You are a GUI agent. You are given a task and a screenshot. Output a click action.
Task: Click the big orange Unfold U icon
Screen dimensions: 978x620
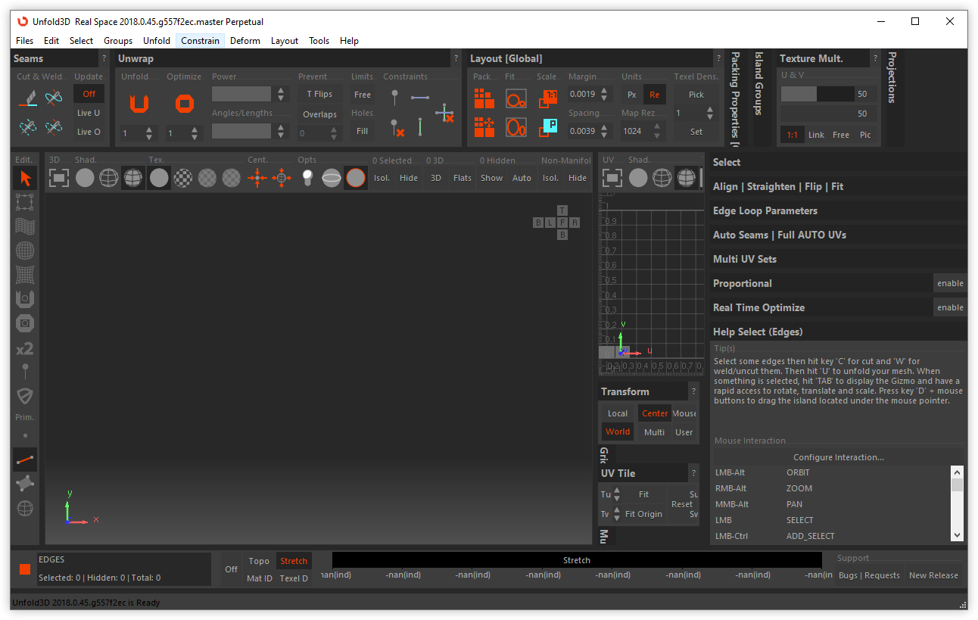pyautogui.click(x=139, y=103)
